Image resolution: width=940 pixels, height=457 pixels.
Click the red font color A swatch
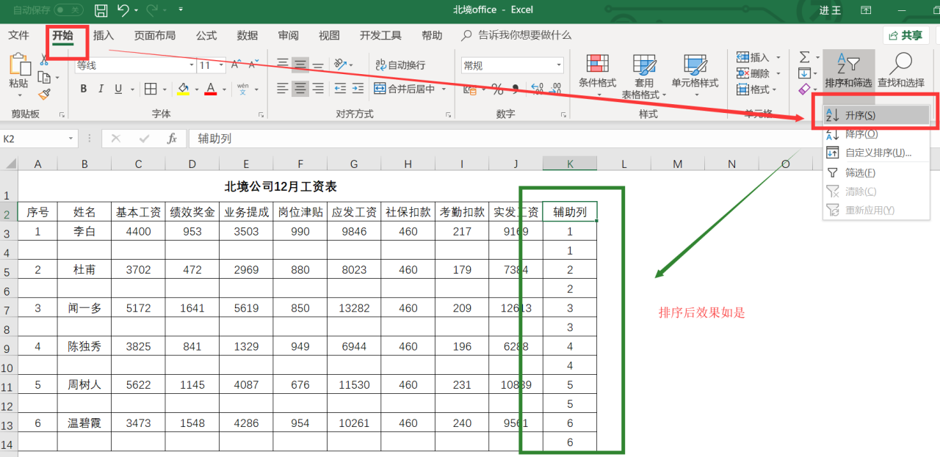(211, 89)
